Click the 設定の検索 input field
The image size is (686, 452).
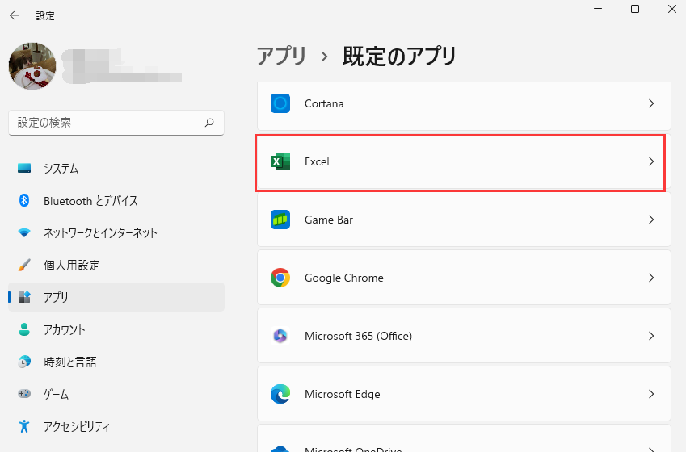(x=105, y=123)
